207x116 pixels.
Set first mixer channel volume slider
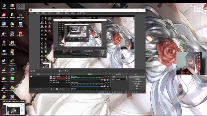coord(87,80)
